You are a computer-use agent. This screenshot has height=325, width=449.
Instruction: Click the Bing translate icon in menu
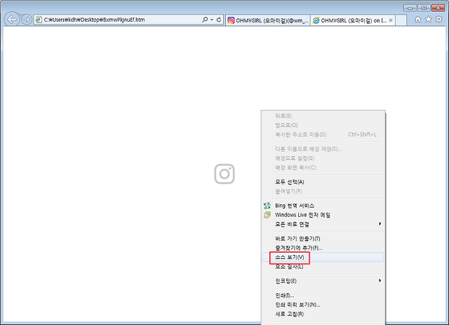(267, 205)
